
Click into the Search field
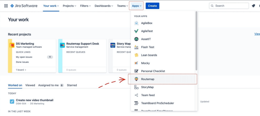[x=229, y=6]
